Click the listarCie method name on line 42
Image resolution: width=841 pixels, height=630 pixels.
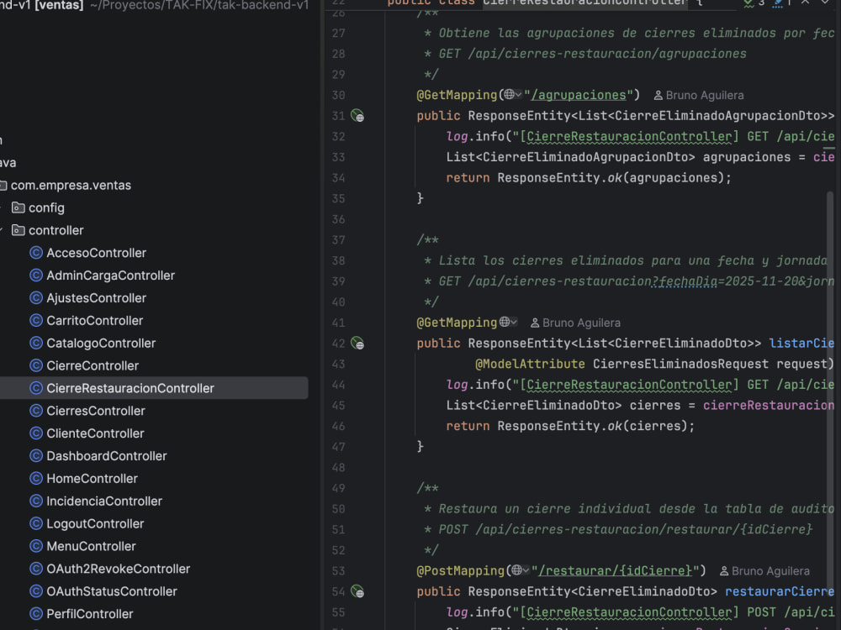(801, 343)
